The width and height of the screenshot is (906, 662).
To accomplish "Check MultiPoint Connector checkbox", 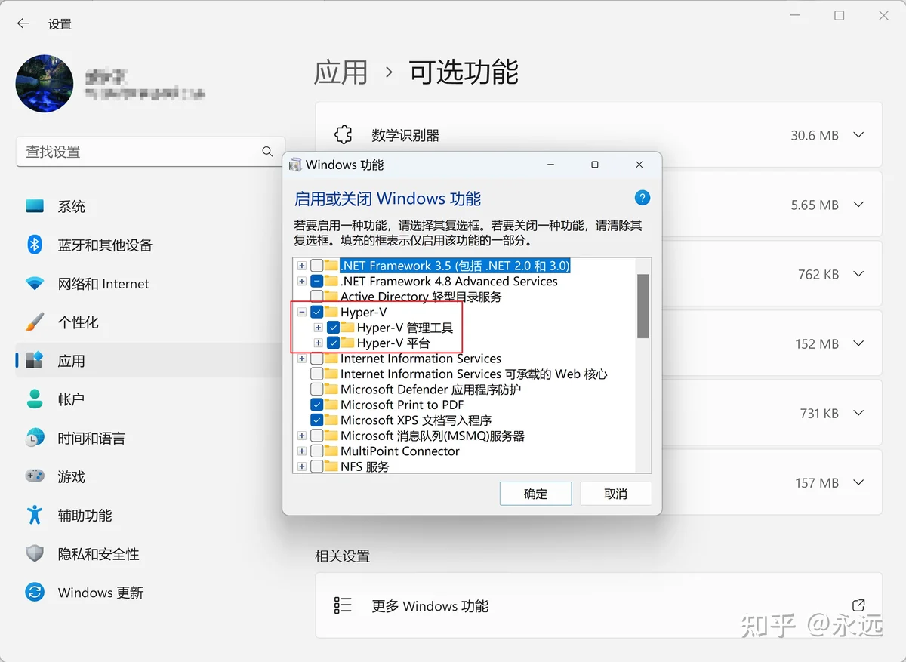I will click(x=317, y=451).
